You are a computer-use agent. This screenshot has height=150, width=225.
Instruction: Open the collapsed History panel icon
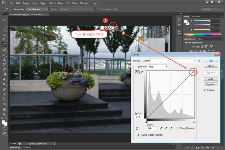click(179, 19)
